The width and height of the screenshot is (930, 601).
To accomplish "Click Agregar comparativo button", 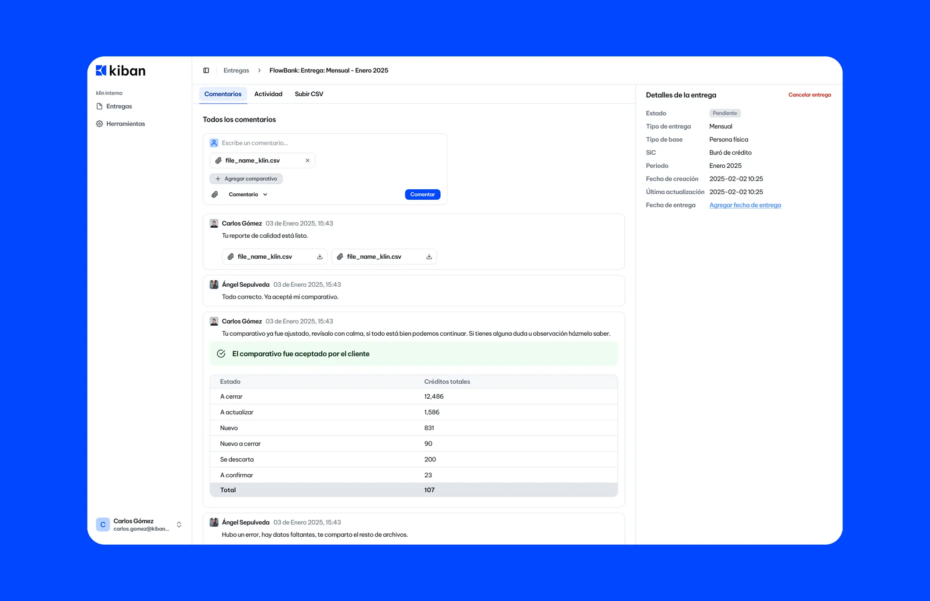I will point(246,179).
